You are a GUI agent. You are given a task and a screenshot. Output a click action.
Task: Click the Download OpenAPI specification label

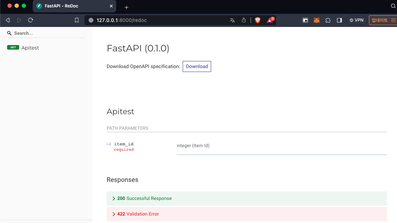[143, 66]
